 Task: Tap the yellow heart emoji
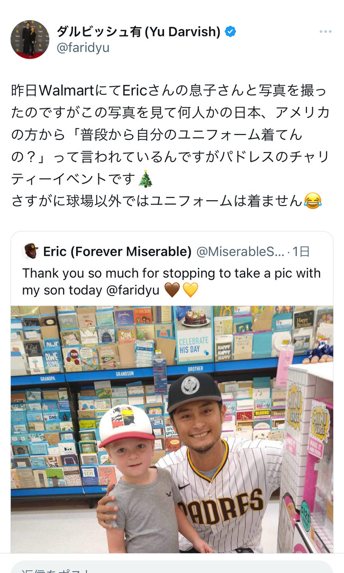pyautogui.click(x=190, y=290)
